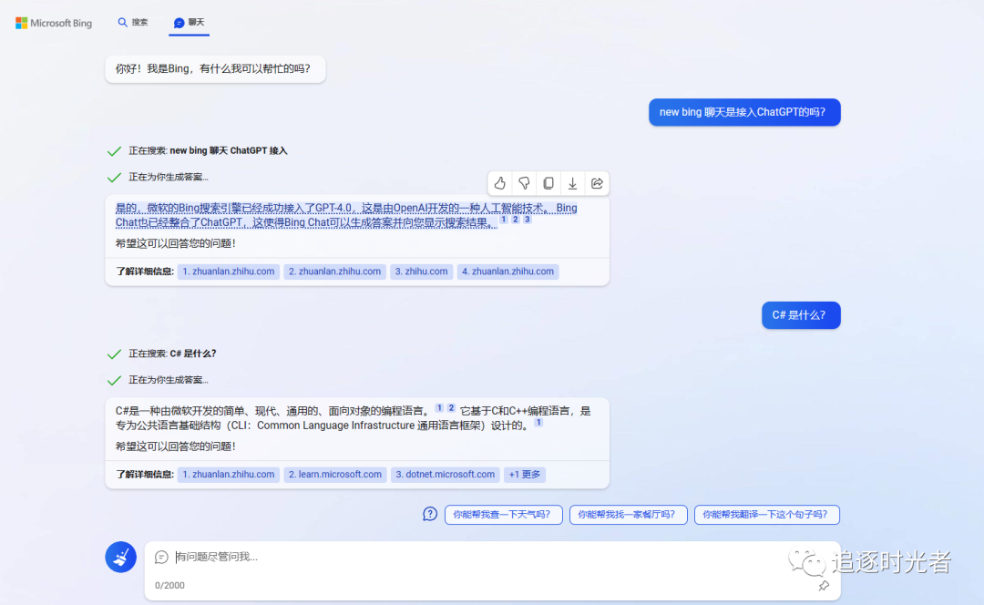Click citation 1 after 面向对象的编程语言
This screenshot has height=605, width=984.
click(439, 408)
